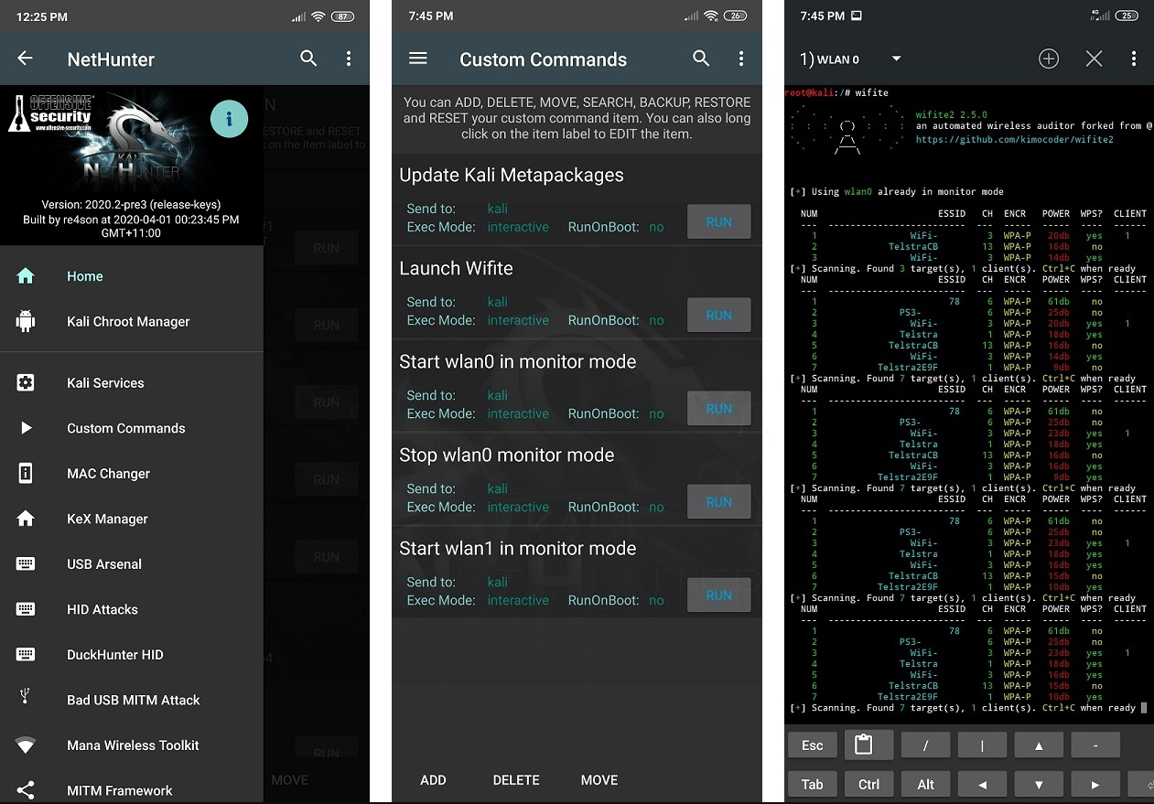Viewport: 1154px width, 804px height.
Task: Tap the back arrow in NetHunter header
Action: point(25,59)
